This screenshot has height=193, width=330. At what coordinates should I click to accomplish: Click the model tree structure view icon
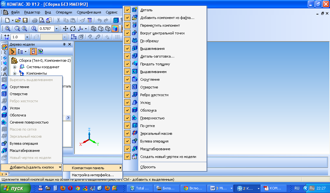click(13, 51)
